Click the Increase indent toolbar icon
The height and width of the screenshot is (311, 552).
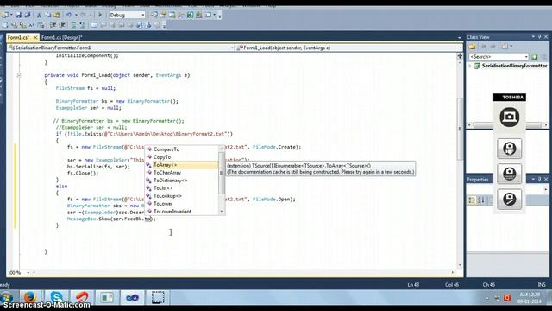(x=62, y=25)
